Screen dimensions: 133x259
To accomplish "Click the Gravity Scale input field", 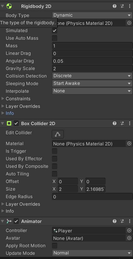I will coord(92,68).
